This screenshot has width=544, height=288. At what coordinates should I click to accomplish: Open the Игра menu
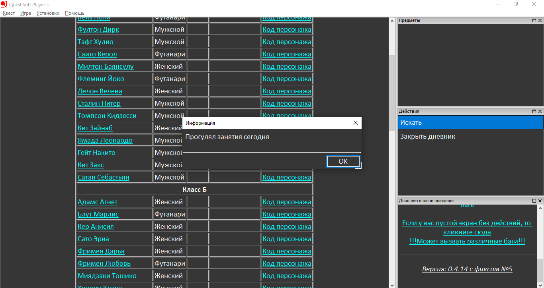pyautogui.click(x=26, y=13)
